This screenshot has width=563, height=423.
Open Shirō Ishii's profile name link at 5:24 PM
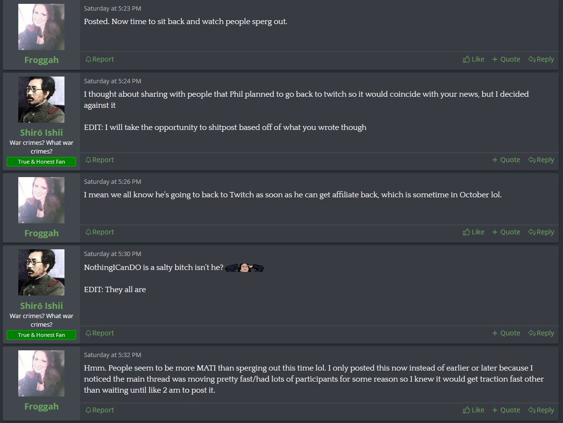[41, 132]
